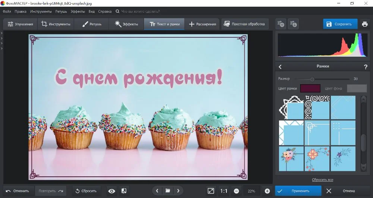
Task: Open the help question mark in Рамки panel
Action: point(366,67)
